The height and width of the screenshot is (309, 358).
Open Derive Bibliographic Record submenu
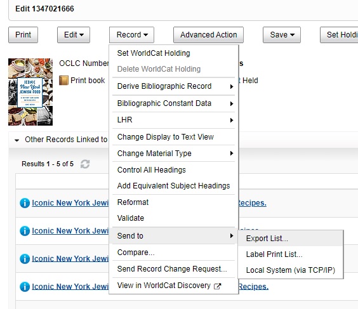click(173, 86)
